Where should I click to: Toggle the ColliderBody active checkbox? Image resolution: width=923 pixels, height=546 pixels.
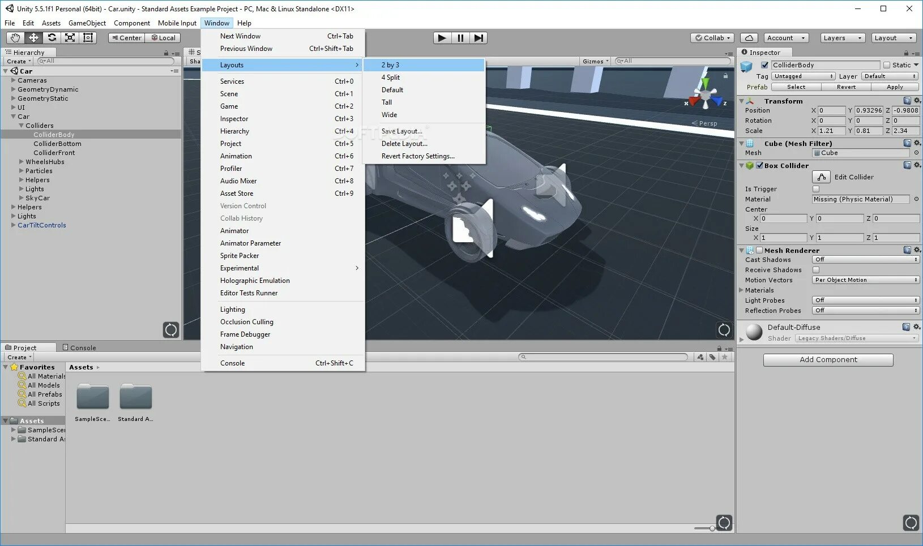pyautogui.click(x=764, y=65)
